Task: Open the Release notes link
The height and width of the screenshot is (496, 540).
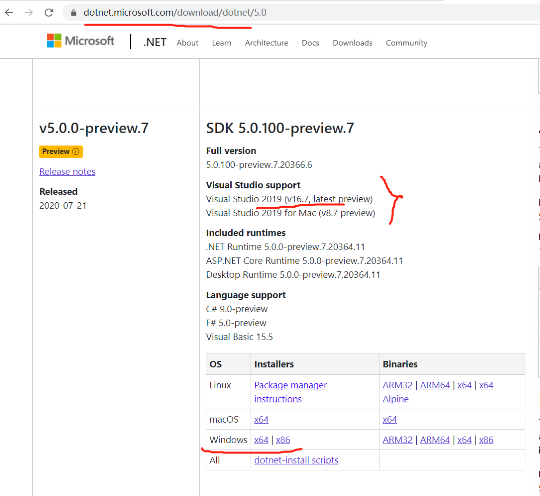Action: [67, 172]
